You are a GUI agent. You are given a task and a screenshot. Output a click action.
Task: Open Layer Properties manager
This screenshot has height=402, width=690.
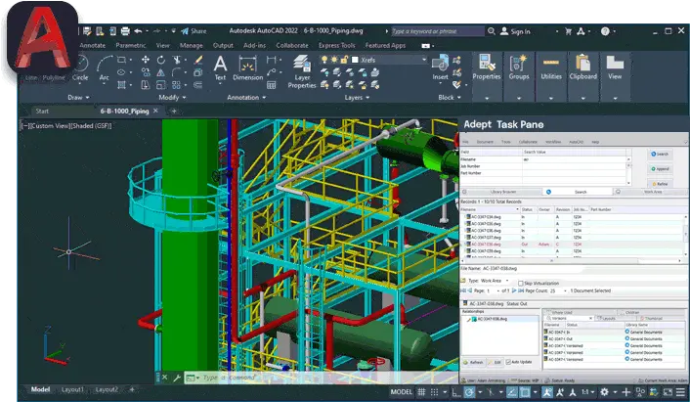tap(302, 71)
